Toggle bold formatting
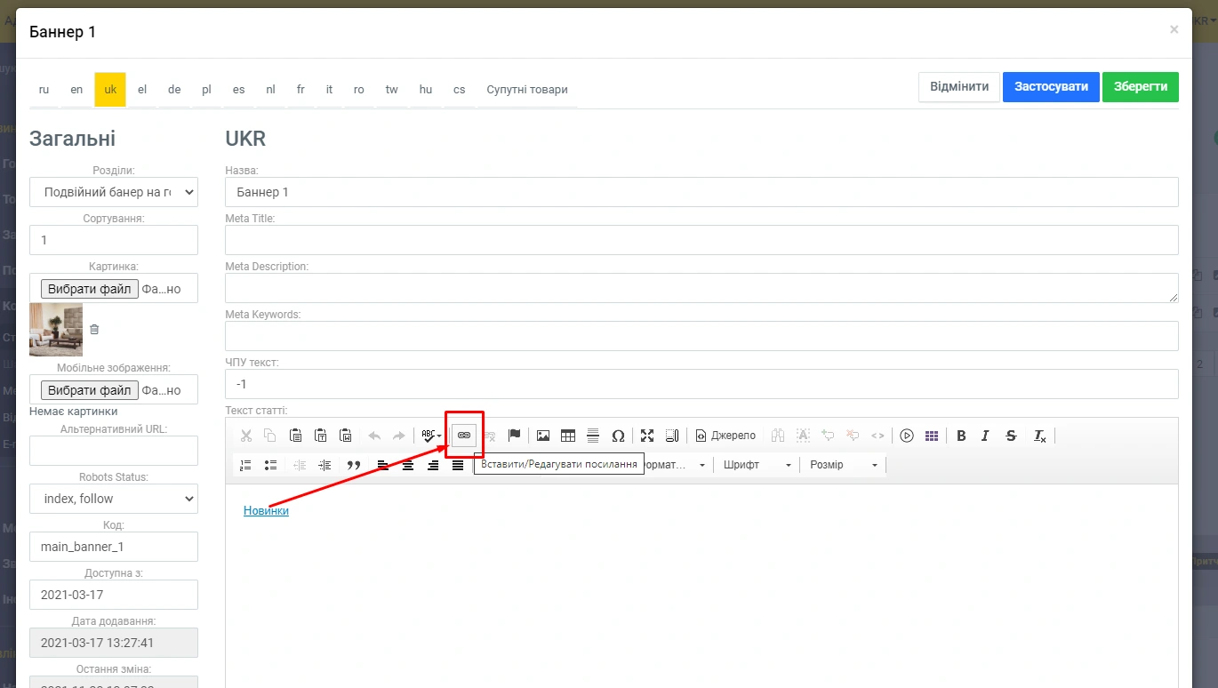Viewport: 1218px width, 688px height. pyautogui.click(x=961, y=436)
